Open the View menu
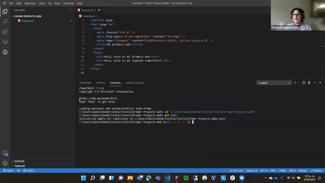Image resolution: width=325 pixels, height=183 pixels. click(42, 4)
